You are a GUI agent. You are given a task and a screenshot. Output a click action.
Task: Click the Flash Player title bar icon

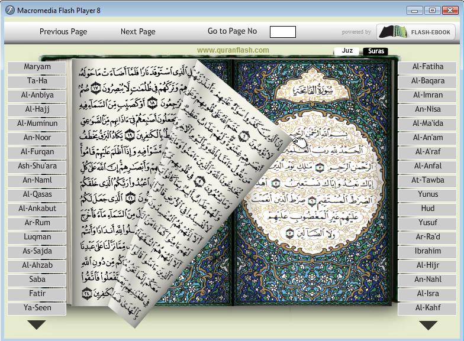(x=9, y=11)
